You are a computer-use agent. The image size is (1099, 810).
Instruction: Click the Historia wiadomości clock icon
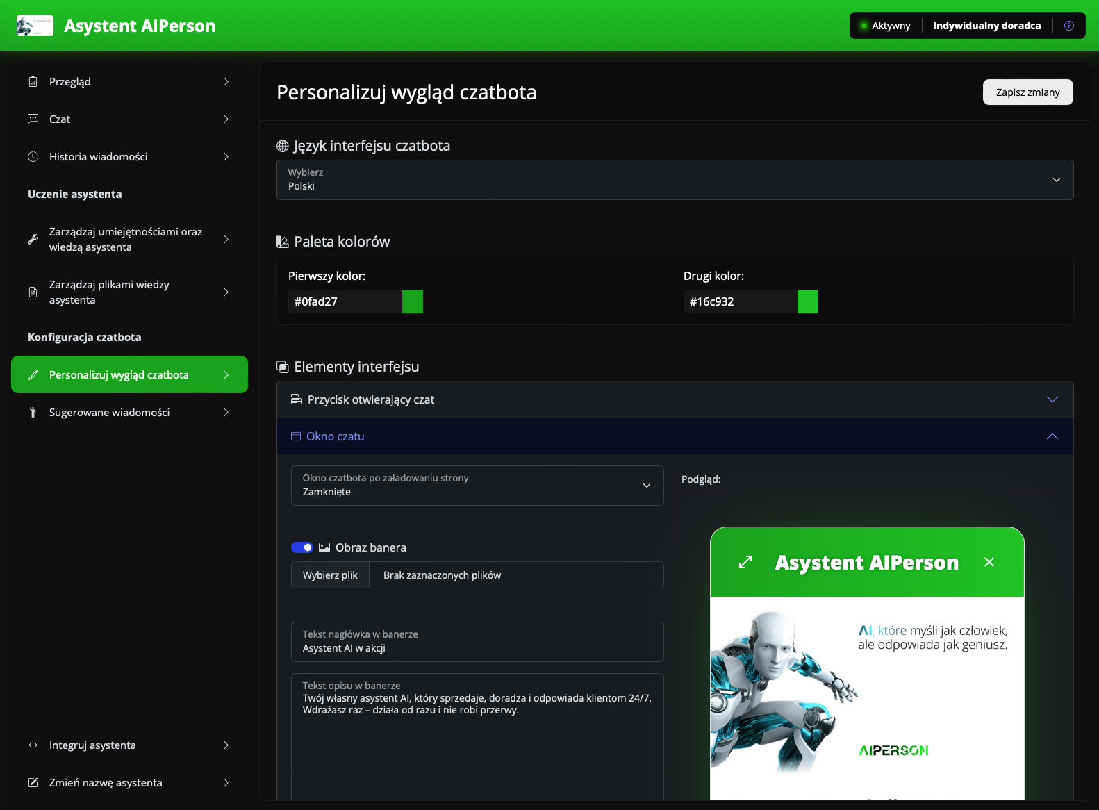[33, 156]
